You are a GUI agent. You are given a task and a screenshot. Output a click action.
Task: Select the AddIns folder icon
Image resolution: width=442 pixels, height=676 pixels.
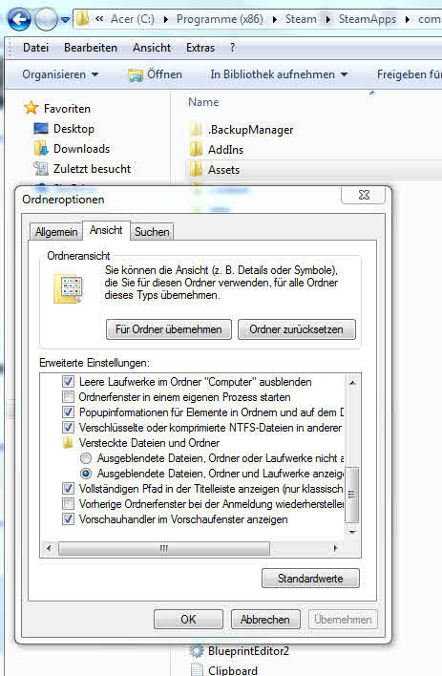tap(196, 149)
